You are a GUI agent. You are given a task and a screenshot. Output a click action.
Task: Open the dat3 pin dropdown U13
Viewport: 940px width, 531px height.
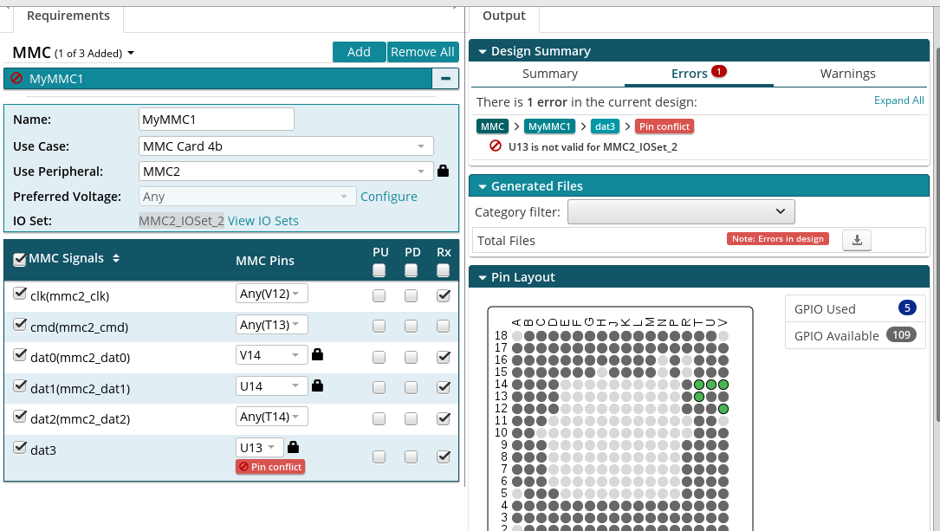pos(260,448)
